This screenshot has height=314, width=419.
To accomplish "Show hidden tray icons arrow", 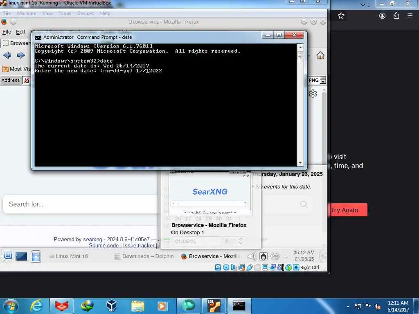I will pos(348,306).
